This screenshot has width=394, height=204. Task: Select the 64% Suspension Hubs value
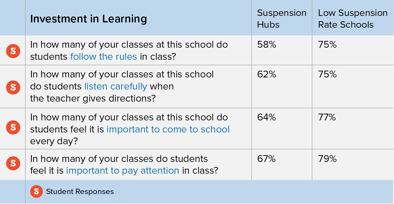(x=267, y=117)
